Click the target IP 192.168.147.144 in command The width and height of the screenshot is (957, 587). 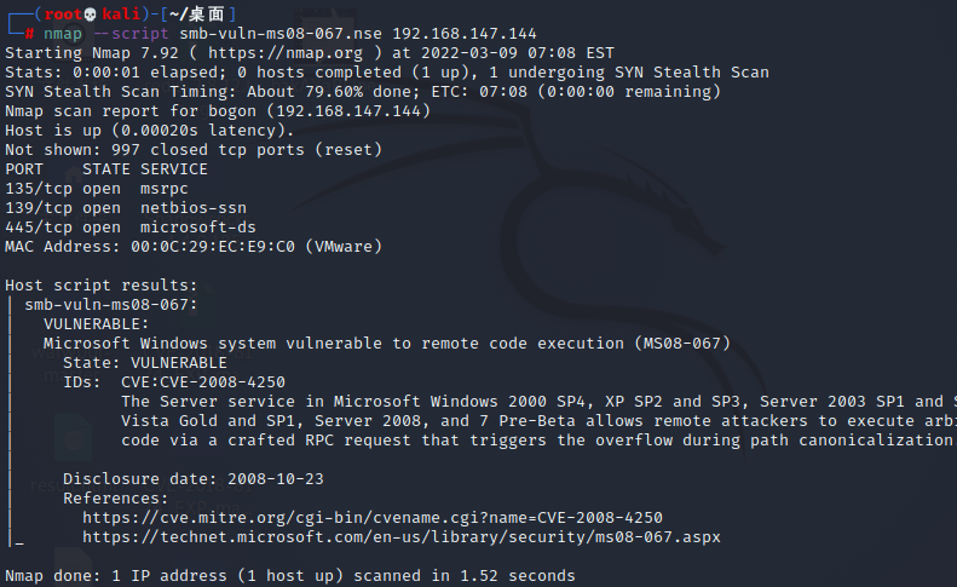pyautogui.click(x=465, y=34)
